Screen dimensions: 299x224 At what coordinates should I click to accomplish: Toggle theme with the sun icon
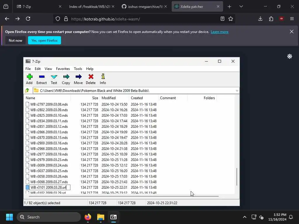(290, 56)
